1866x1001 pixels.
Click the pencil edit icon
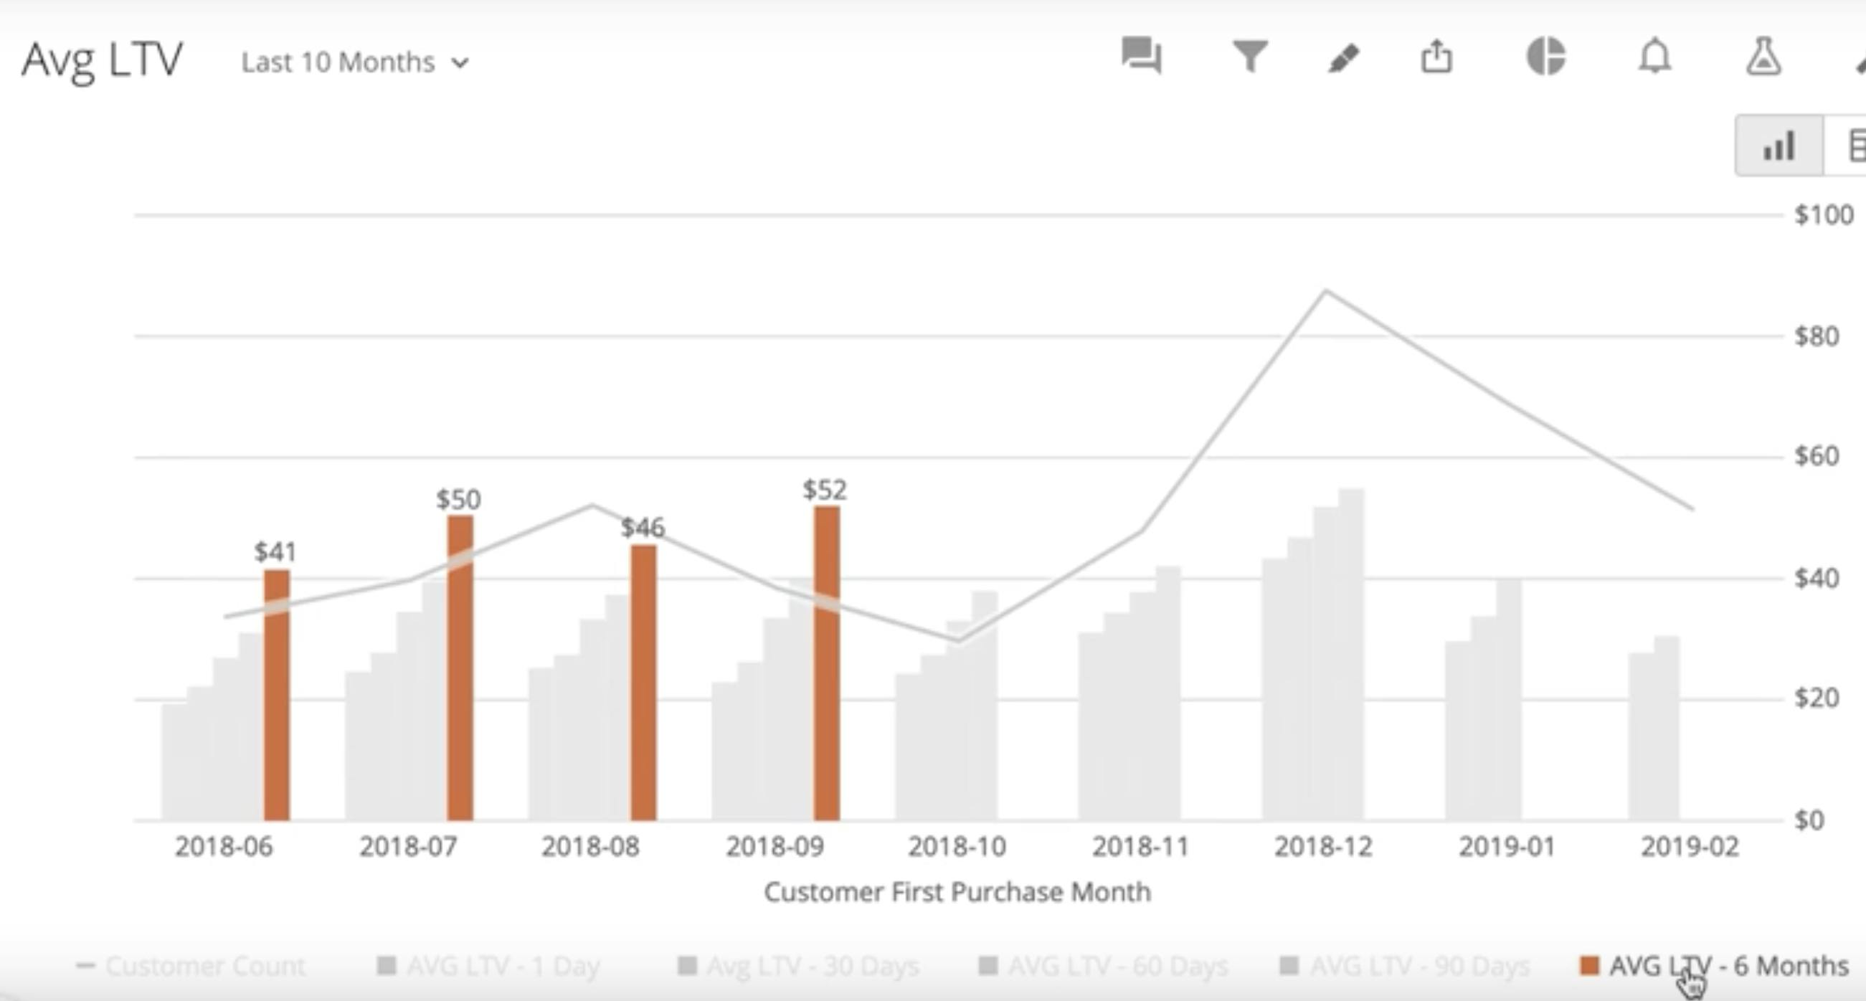(1343, 57)
